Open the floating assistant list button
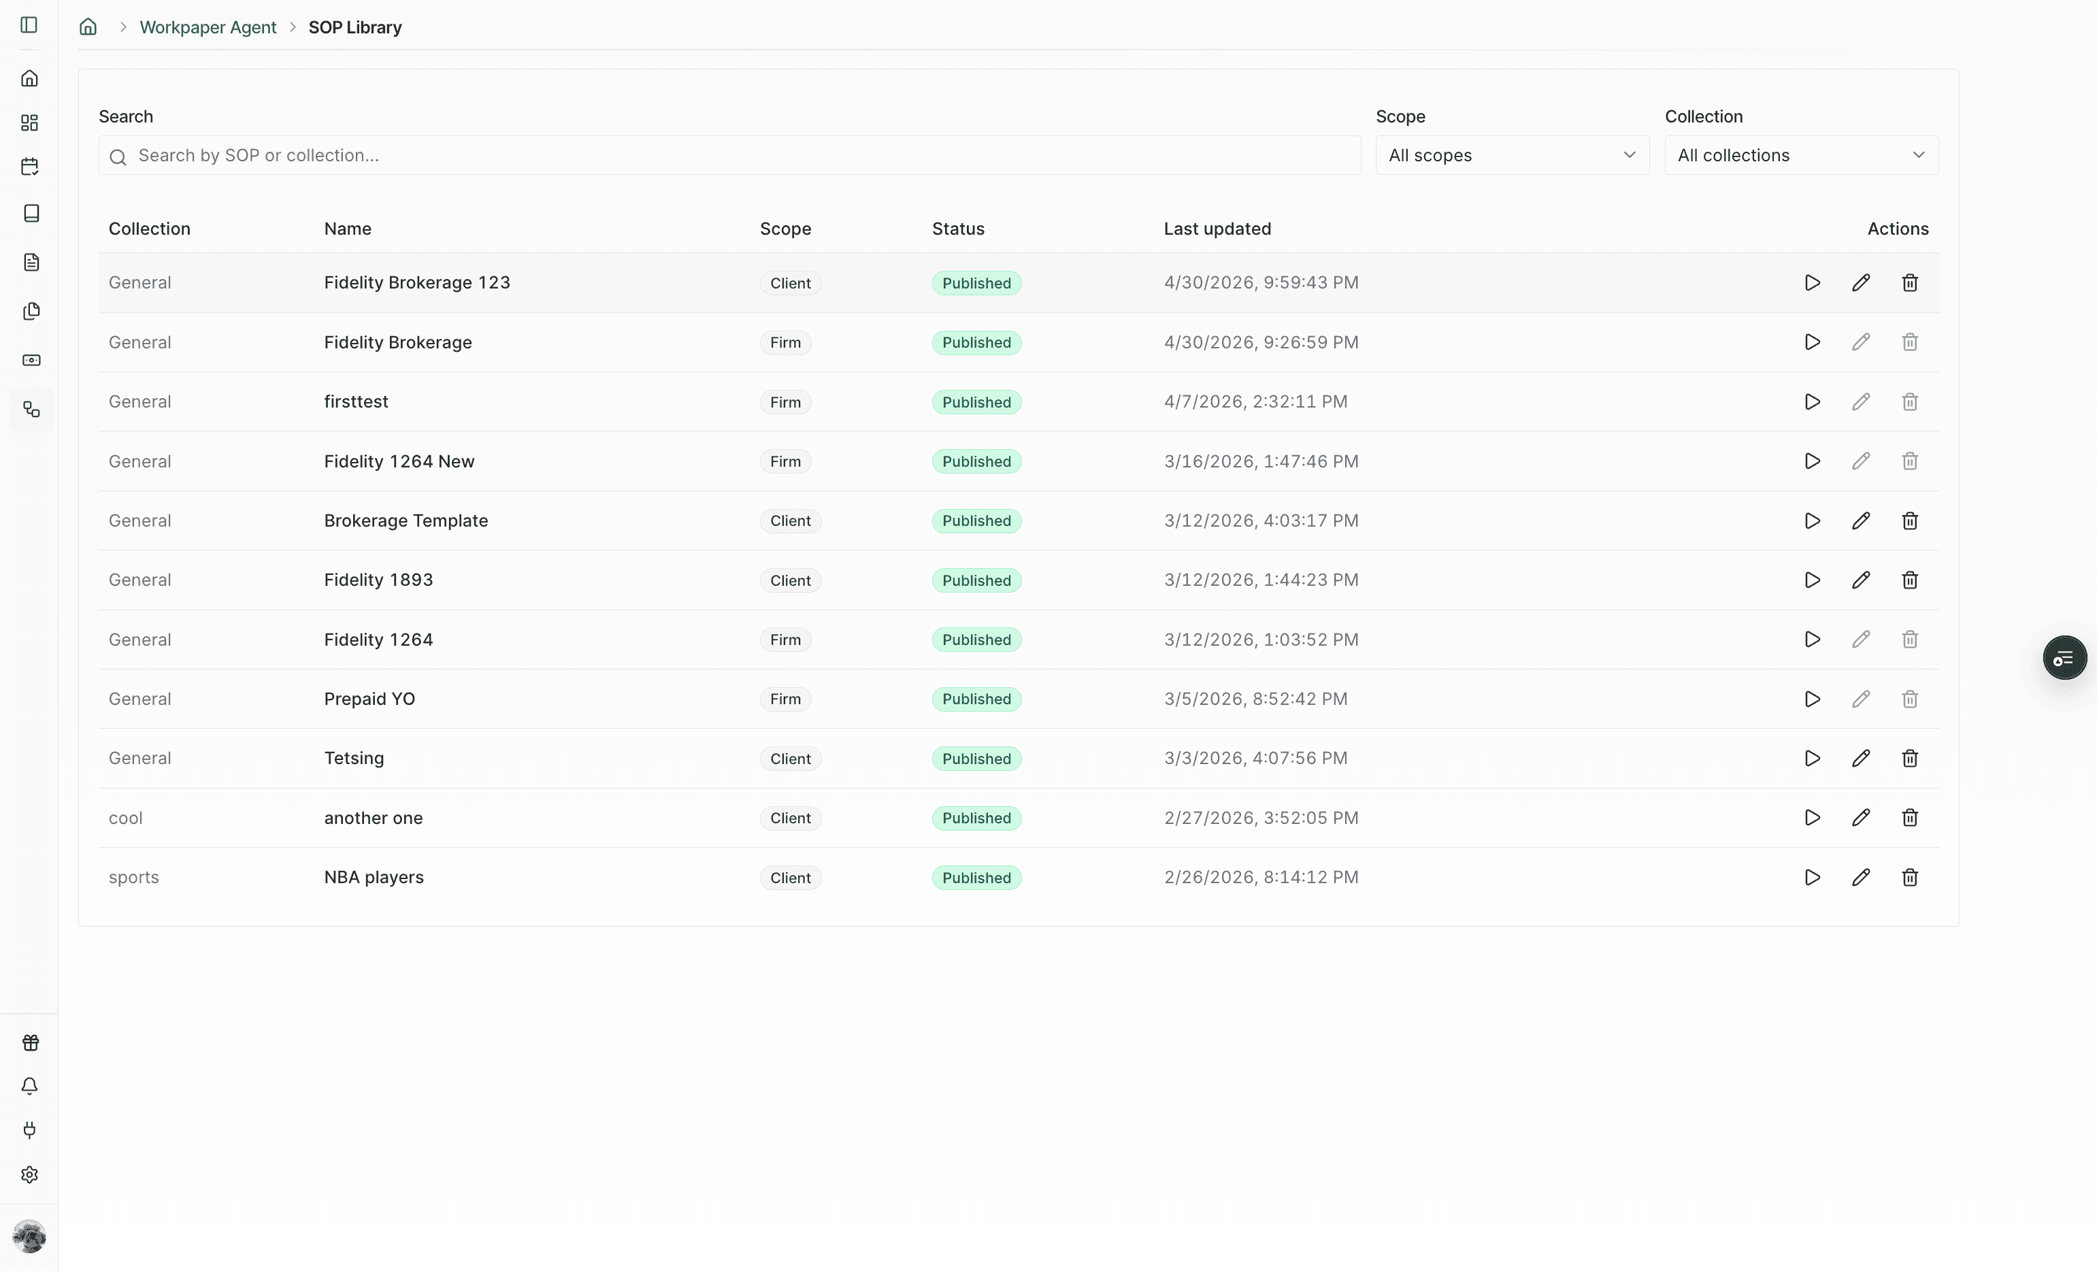The width and height of the screenshot is (2097, 1271). click(2064, 657)
